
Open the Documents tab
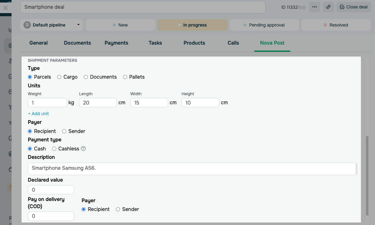click(77, 43)
